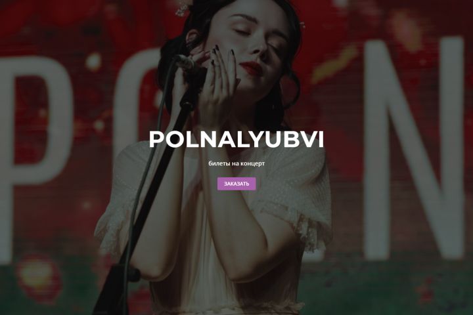Click the microphone head in photo
This screenshot has height=315, width=473.
point(185,62)
